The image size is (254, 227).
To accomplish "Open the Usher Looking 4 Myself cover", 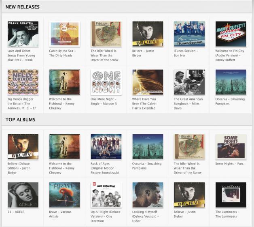I will pyautogui.click(x=148, y=195).
